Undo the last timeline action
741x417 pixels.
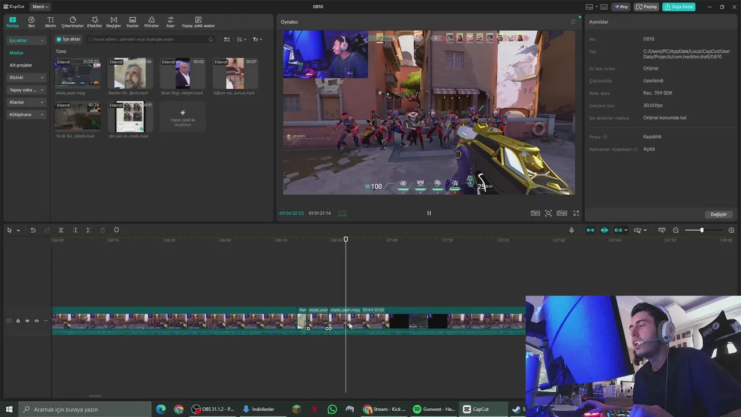click(x=33, y=231)
